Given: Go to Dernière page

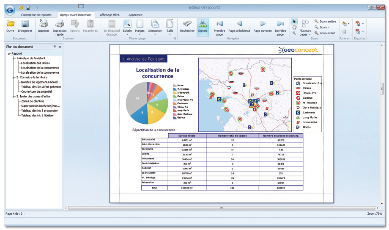Looking at the screenshot, I should pyautogui.click(x=280, y=28).
